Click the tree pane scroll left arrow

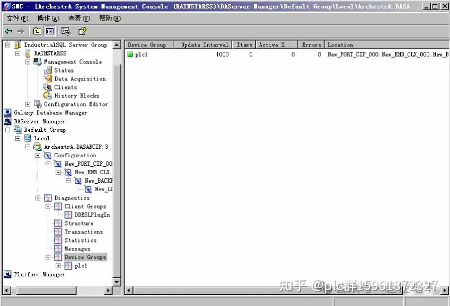pos(6,291)
